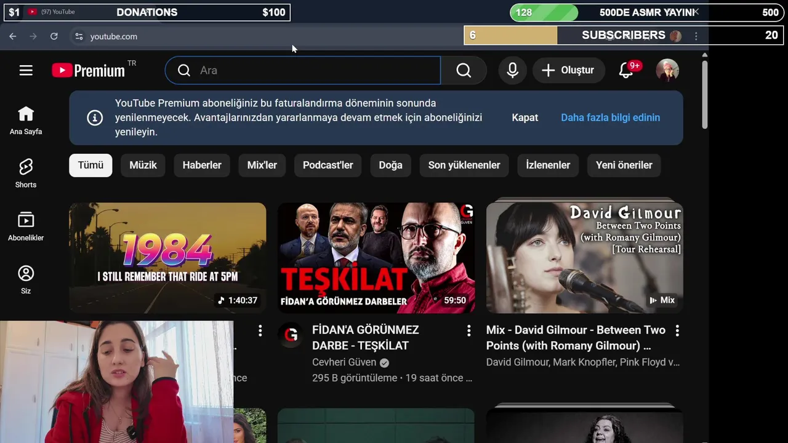Select the Doğa filter chip

(390, 166)
